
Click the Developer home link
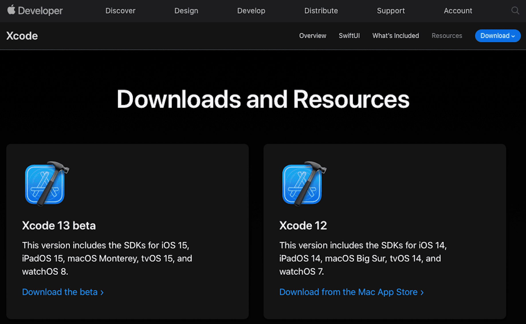35,11
